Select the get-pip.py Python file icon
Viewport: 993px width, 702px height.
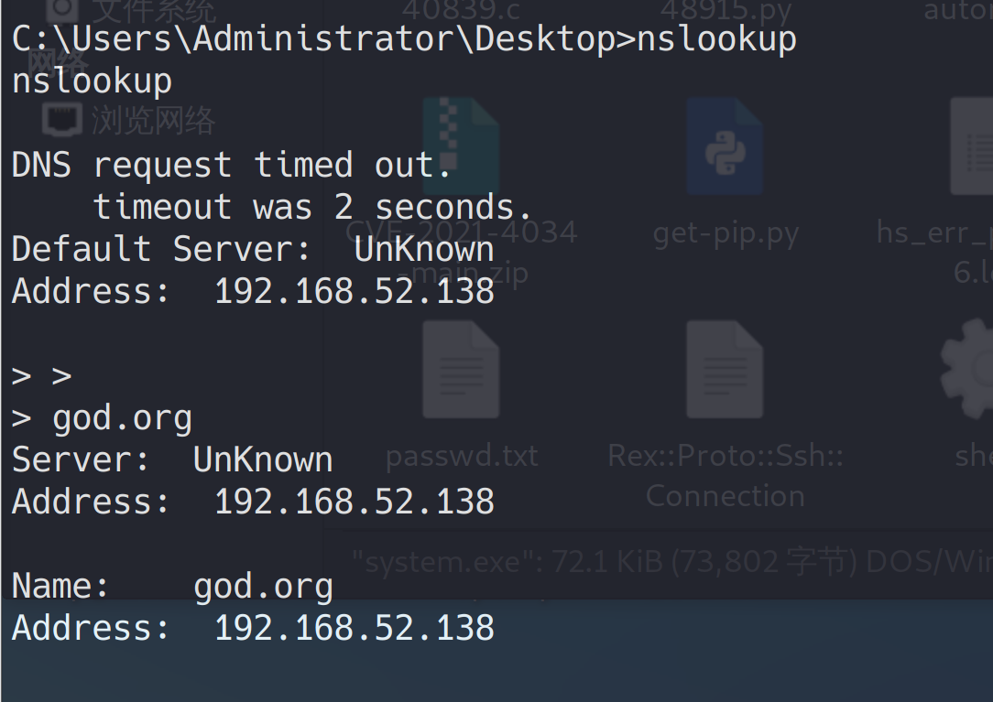tap(725, 146)
